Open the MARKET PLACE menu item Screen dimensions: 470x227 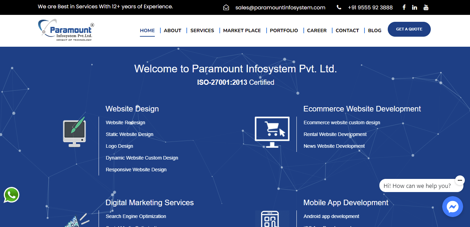tap(242, 30)
